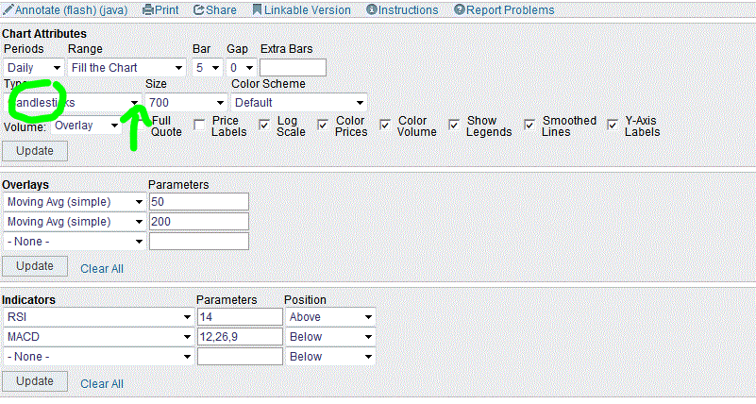The height and width of the screenshot is (404, 756).
Task: Open the MACD Position dropdown
Action: [330, 337]
